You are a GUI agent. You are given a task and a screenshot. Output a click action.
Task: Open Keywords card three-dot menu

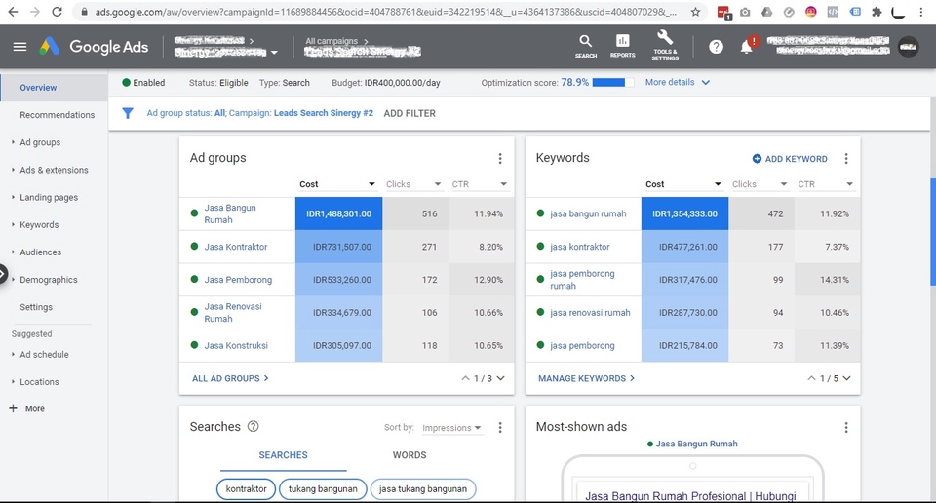[x=846, y=158]
